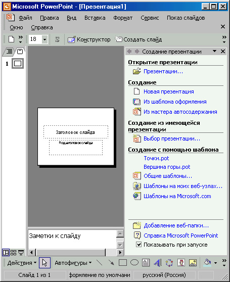Click the Выбор презентации icon
This screenshot has width=230, height=282.
136,138
